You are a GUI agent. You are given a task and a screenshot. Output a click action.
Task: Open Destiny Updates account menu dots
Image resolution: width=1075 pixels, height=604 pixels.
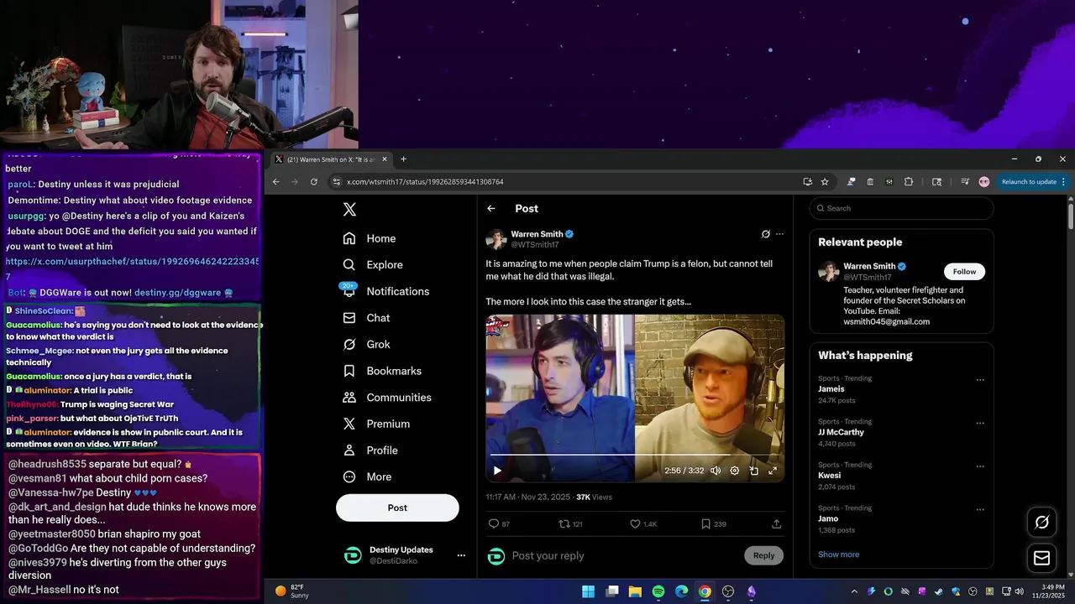tap(461, 555)
